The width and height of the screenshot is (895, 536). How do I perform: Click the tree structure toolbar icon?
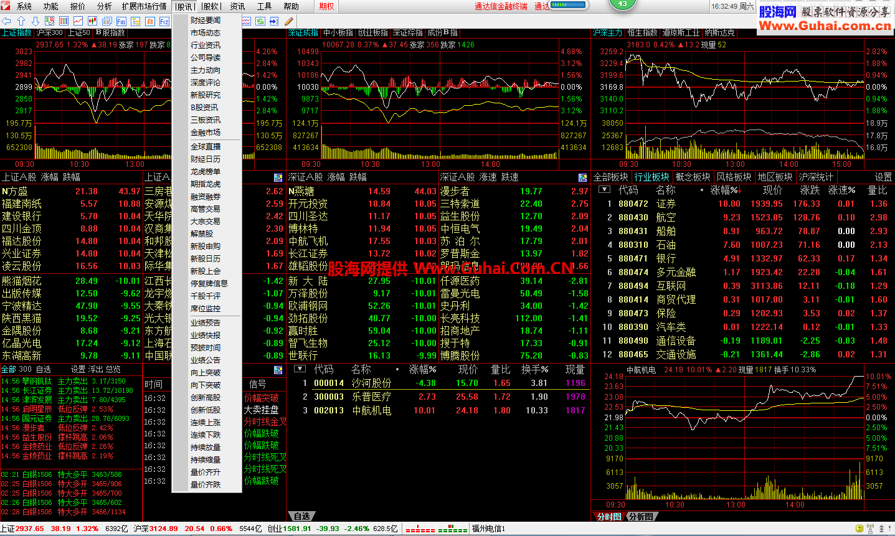click(x=135, y=21)
